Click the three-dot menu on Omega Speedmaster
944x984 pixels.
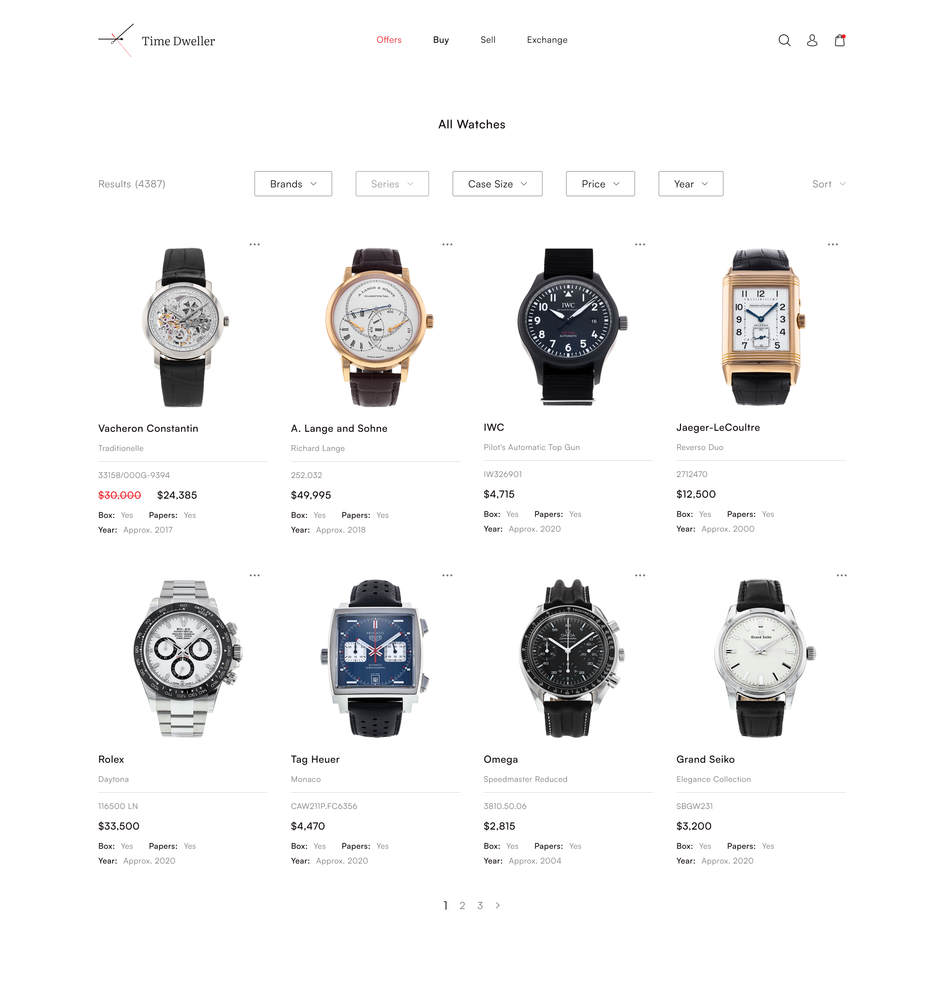tap(640, 574)
